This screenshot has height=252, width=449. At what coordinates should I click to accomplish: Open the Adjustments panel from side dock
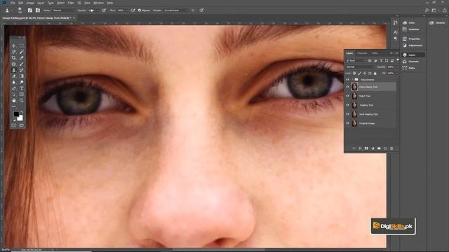tap(413, 45)
